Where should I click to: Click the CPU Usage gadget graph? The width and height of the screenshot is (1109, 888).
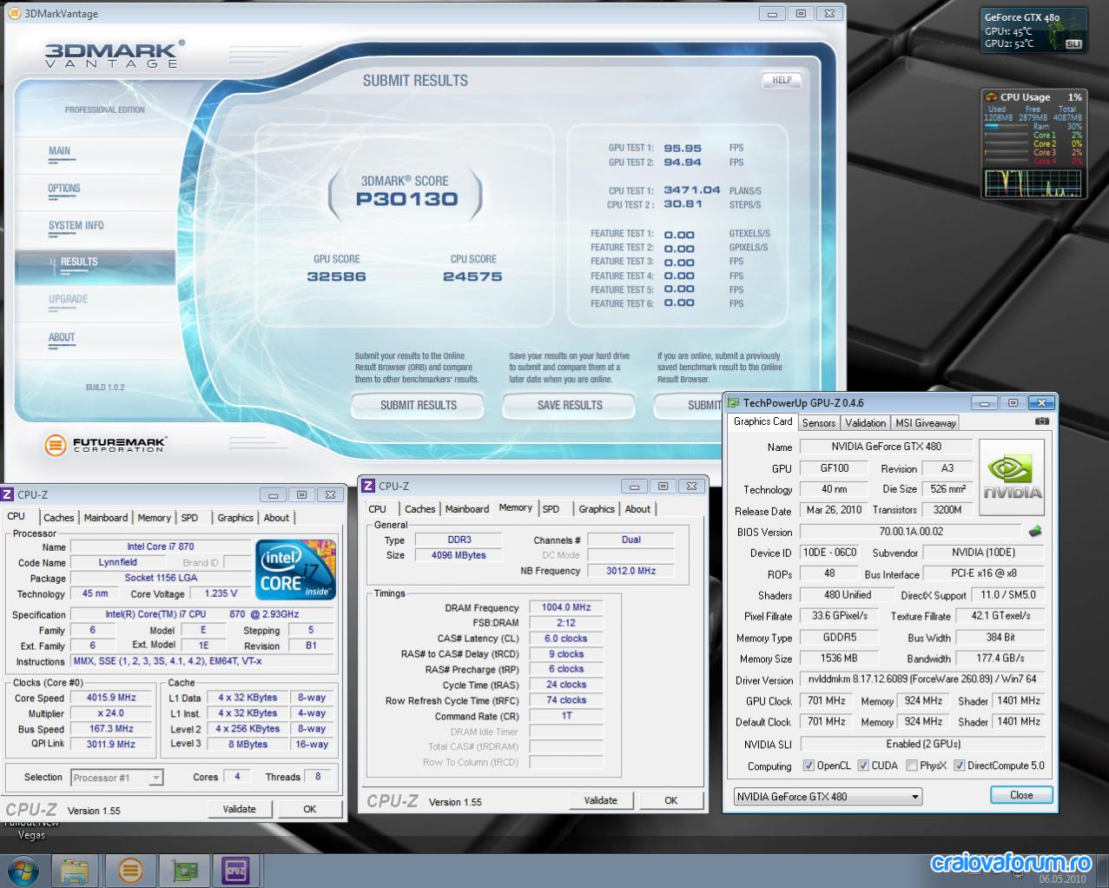click(1033, 184)
